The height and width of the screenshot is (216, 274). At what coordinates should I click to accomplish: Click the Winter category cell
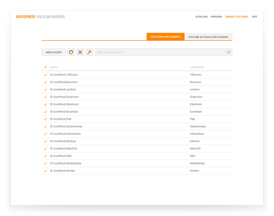[194, 171]
